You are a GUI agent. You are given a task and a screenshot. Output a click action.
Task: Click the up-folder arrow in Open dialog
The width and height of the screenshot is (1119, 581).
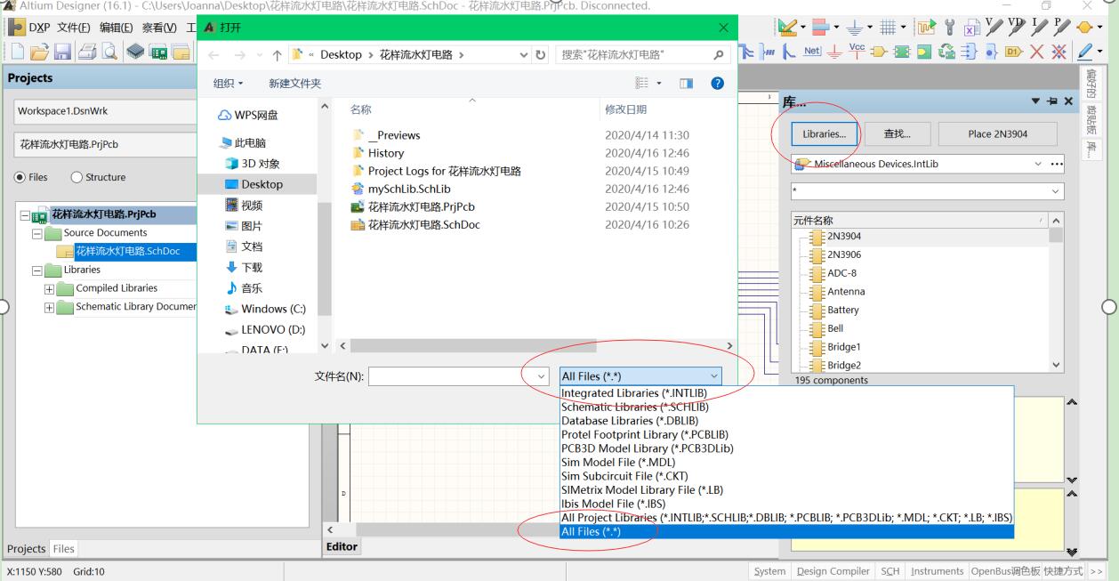(278, 55)
